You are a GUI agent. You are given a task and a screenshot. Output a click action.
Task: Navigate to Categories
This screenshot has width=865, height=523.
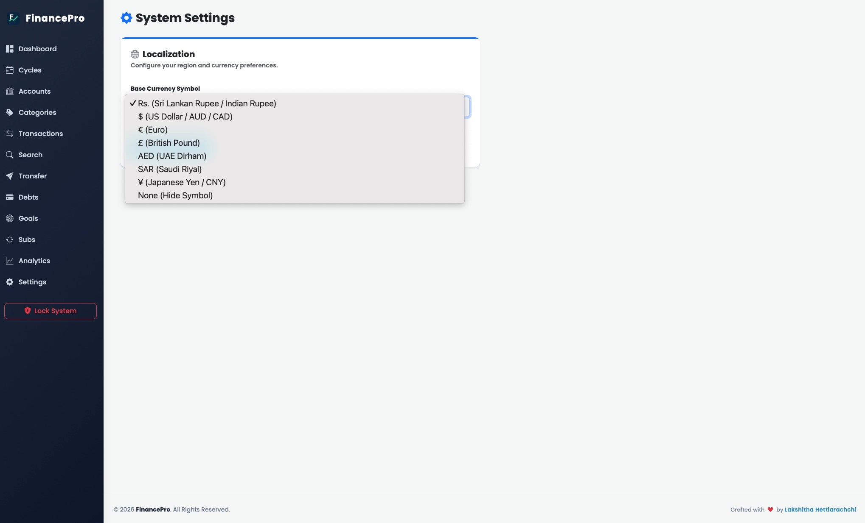(37, 112)
